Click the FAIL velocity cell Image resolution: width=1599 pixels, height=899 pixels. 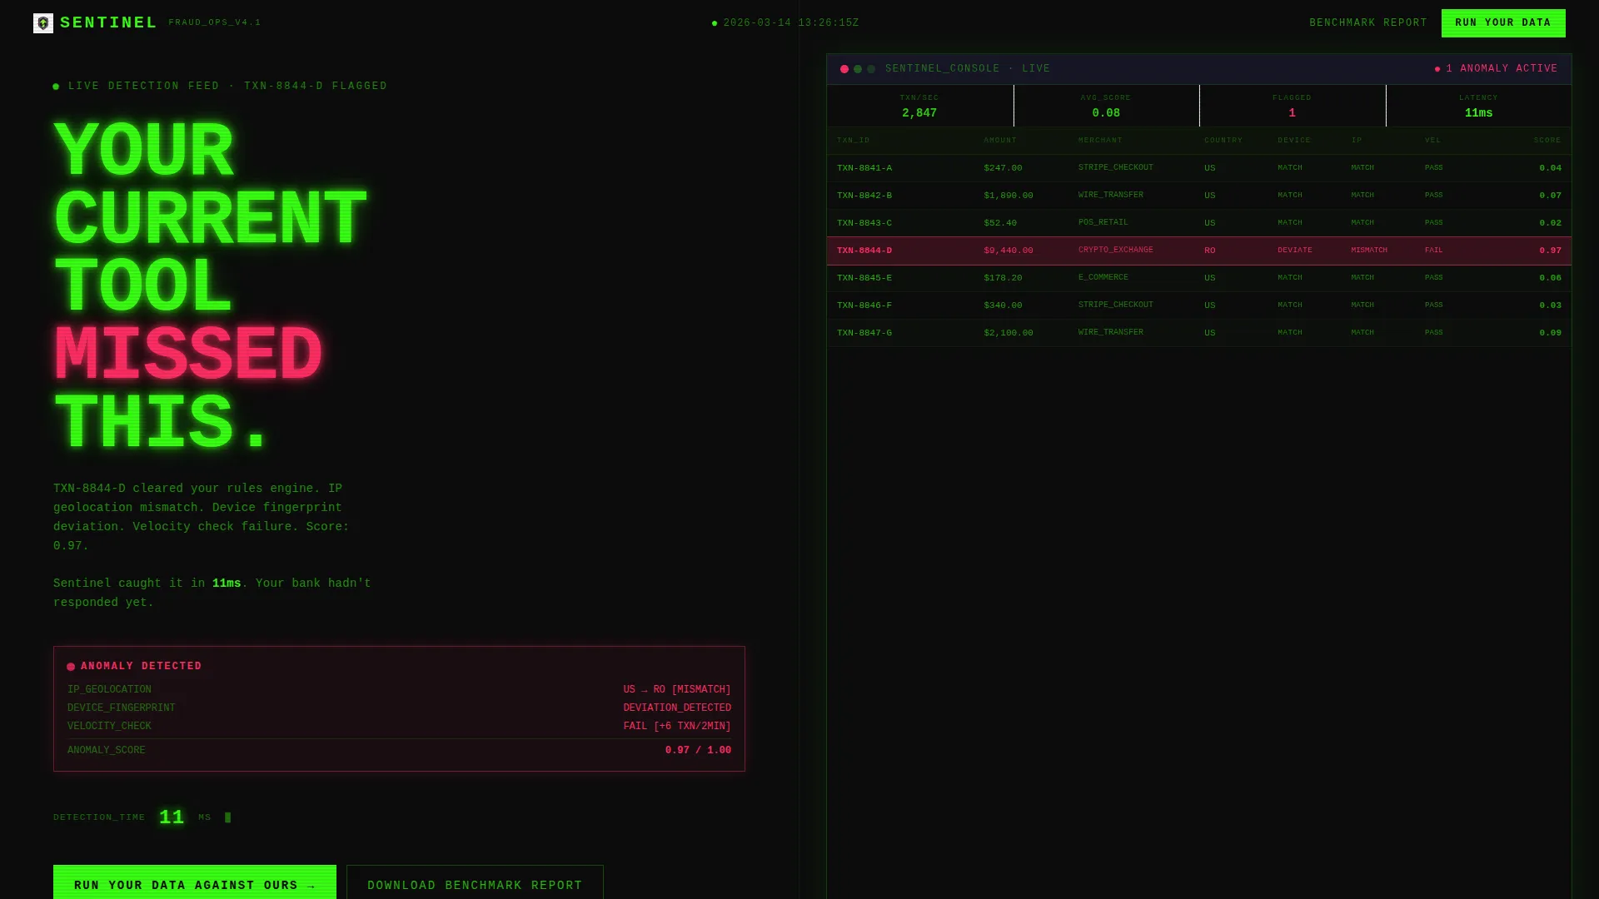[x=1434, y=251]
